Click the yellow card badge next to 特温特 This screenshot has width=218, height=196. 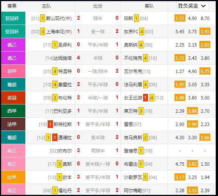pos(55,71)
